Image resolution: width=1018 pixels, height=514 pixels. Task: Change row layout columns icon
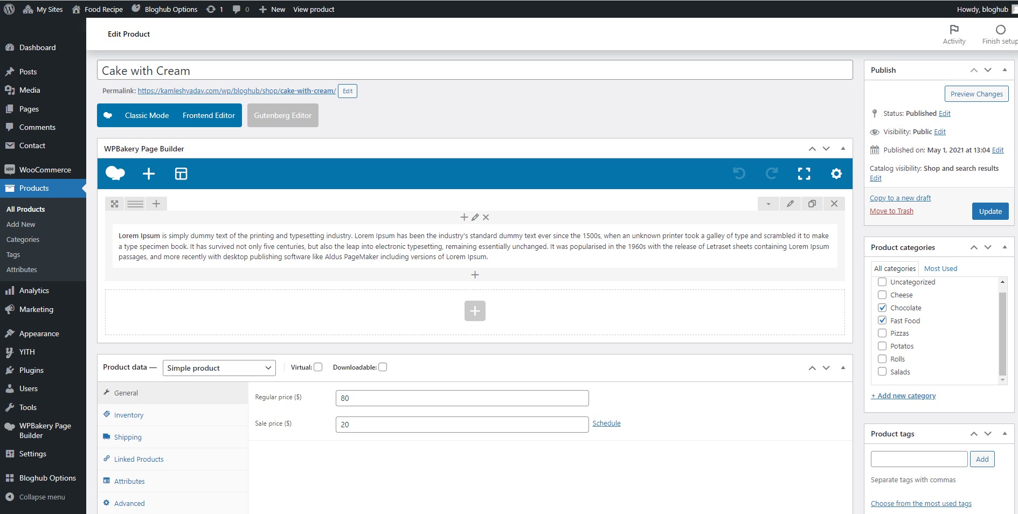pyautogui.click(x=135, y=204)
